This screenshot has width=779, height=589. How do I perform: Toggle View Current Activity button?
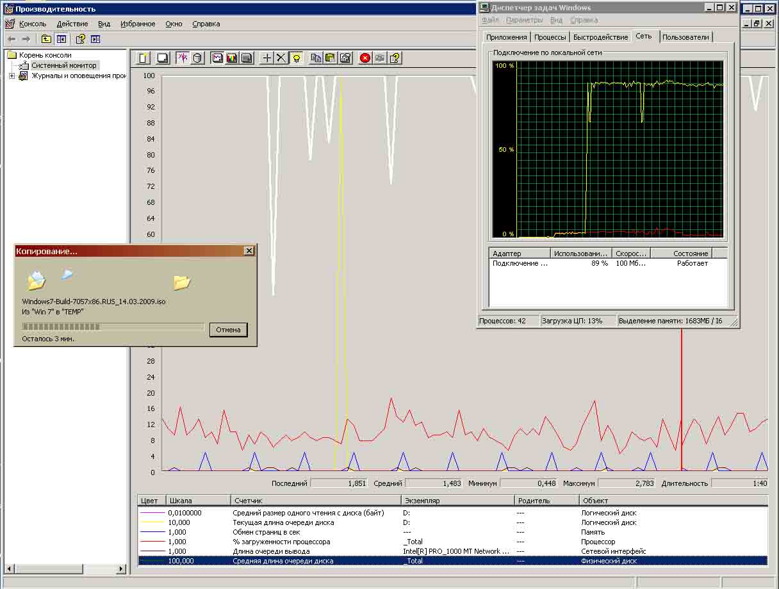coord(183,58)
